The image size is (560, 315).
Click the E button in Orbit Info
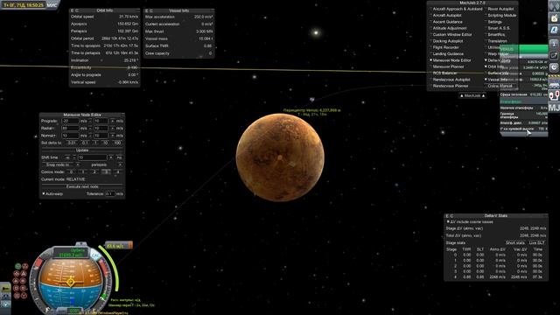click(72, 10)
